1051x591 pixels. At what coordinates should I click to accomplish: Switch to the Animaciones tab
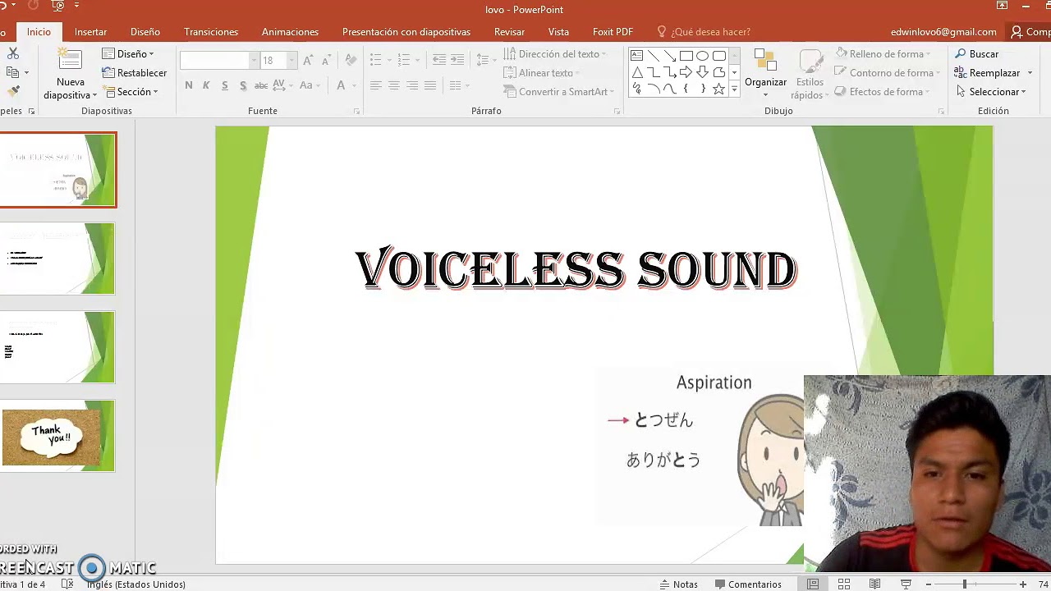click(290, 32)
